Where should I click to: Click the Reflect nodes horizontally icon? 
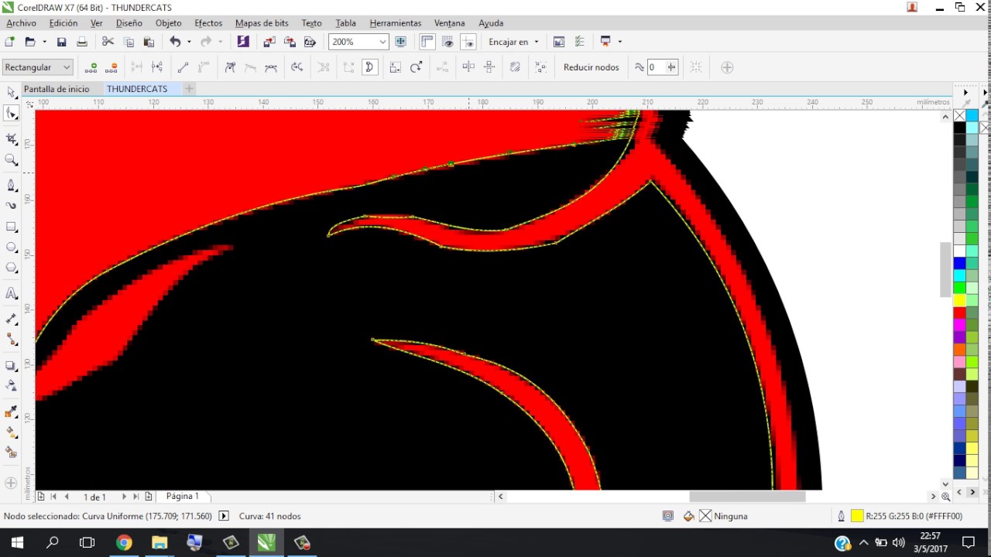tap(468, 67)
